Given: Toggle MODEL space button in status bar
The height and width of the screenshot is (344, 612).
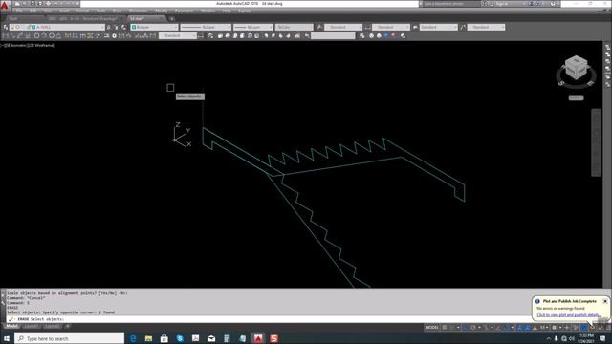Looking at the screenshot, I should tap(431, 328).
